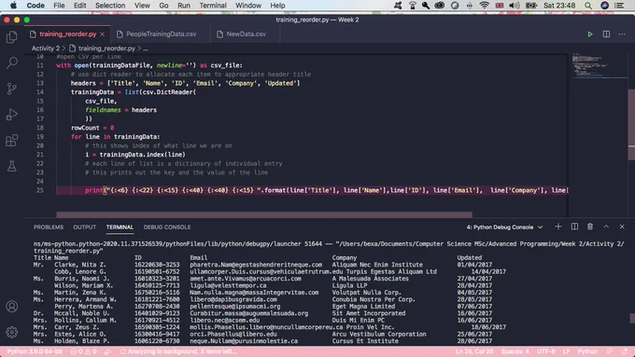635x357 pixels.
Task: Open the Manage gear menu
Action: [12, 332]
